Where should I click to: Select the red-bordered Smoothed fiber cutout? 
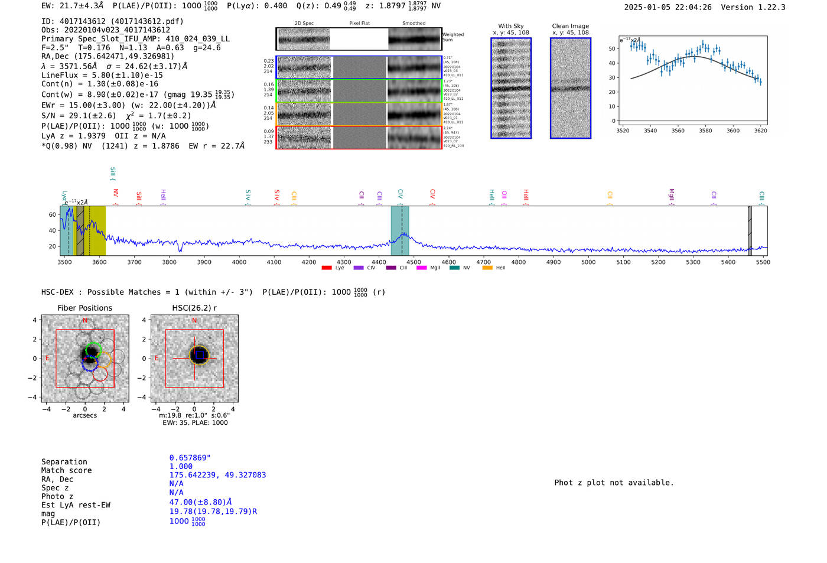pos(414,138)
